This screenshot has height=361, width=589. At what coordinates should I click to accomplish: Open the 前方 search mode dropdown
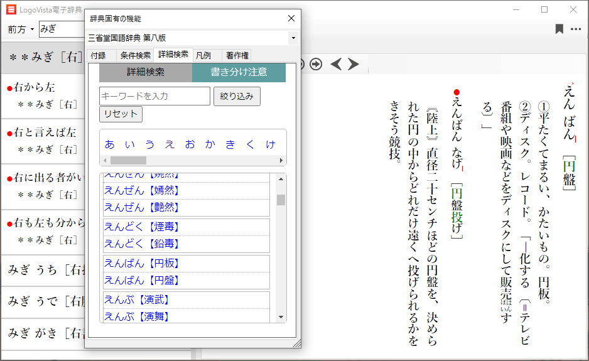(x=21, y=30)
